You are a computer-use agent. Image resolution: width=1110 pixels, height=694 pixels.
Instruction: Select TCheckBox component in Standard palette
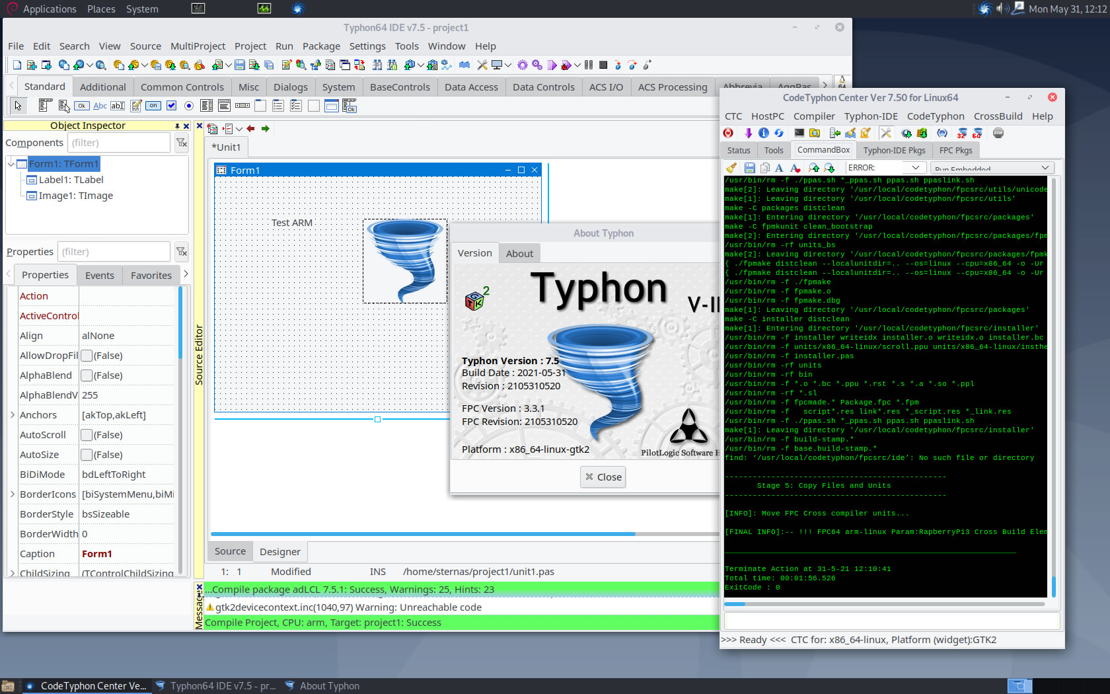pyautogui.click(x=171, y=106)
